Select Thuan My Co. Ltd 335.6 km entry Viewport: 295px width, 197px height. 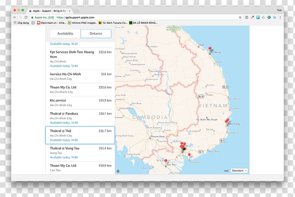[x=80, y=89]
